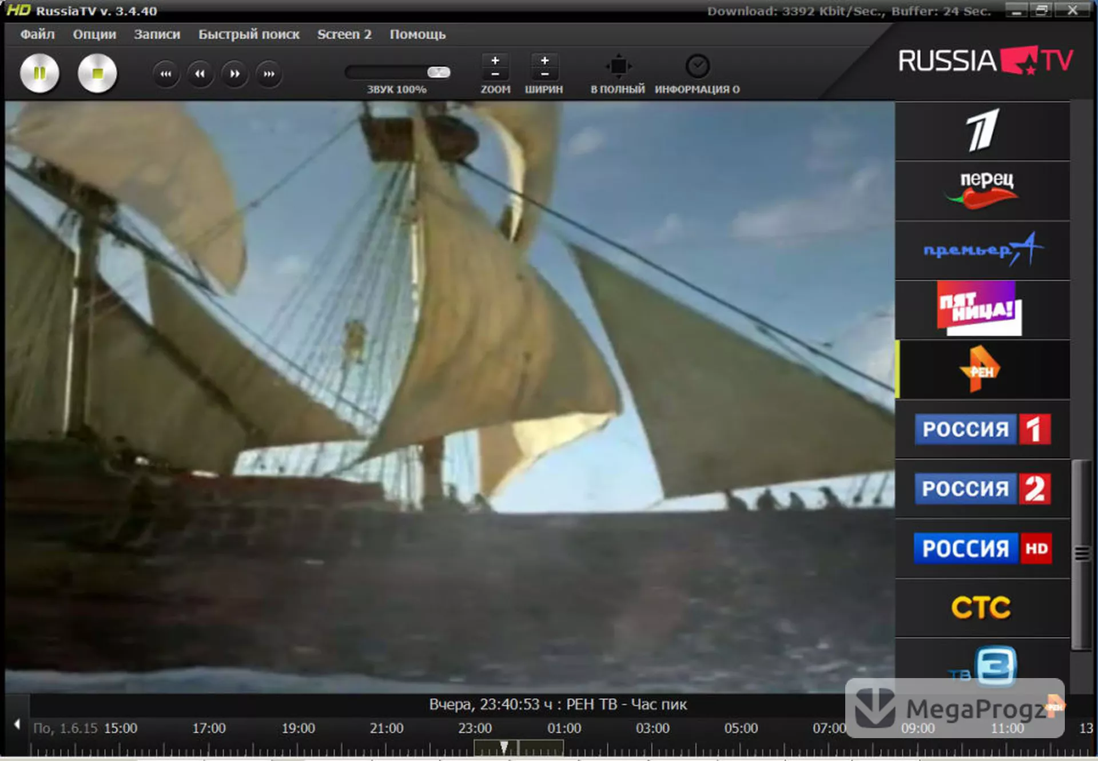The height and width of the screenshot is (761, 1098).
Task: Open the Опции menu
Action: [x=94, y=34]
